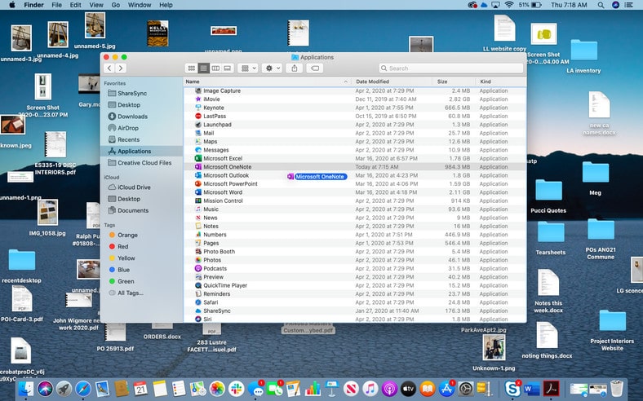Select Microsoft Word app icon
This screenshot has height=401, width=643.
198,192
